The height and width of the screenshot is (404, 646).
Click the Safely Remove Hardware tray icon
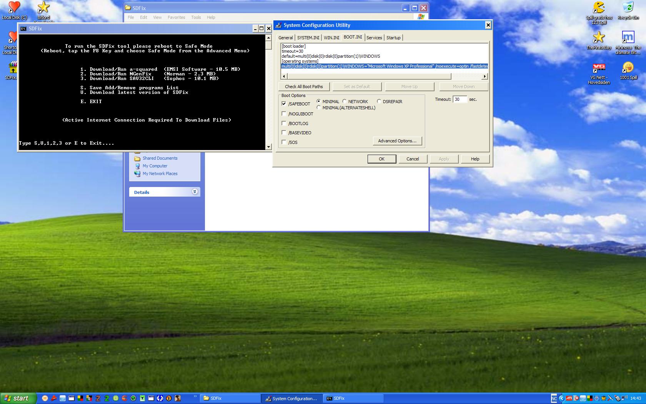pyautogui.click(x=618, y=398)
